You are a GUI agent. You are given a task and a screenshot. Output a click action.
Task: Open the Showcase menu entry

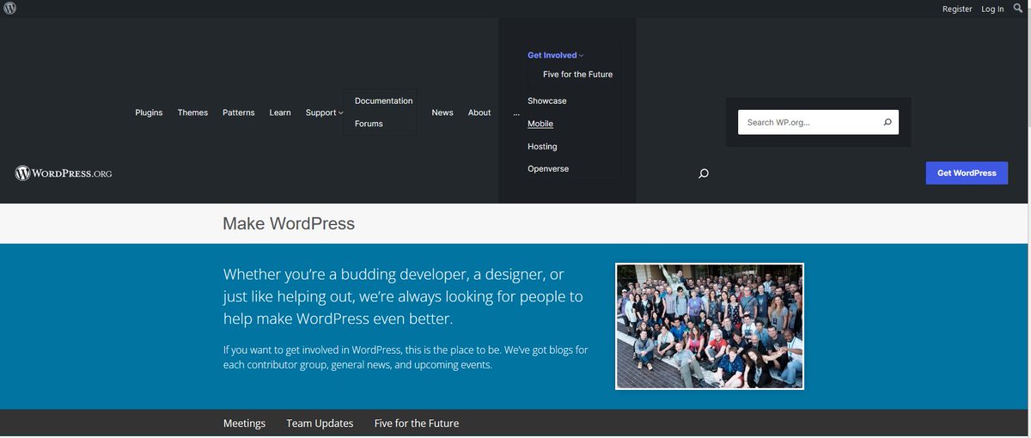547,100
